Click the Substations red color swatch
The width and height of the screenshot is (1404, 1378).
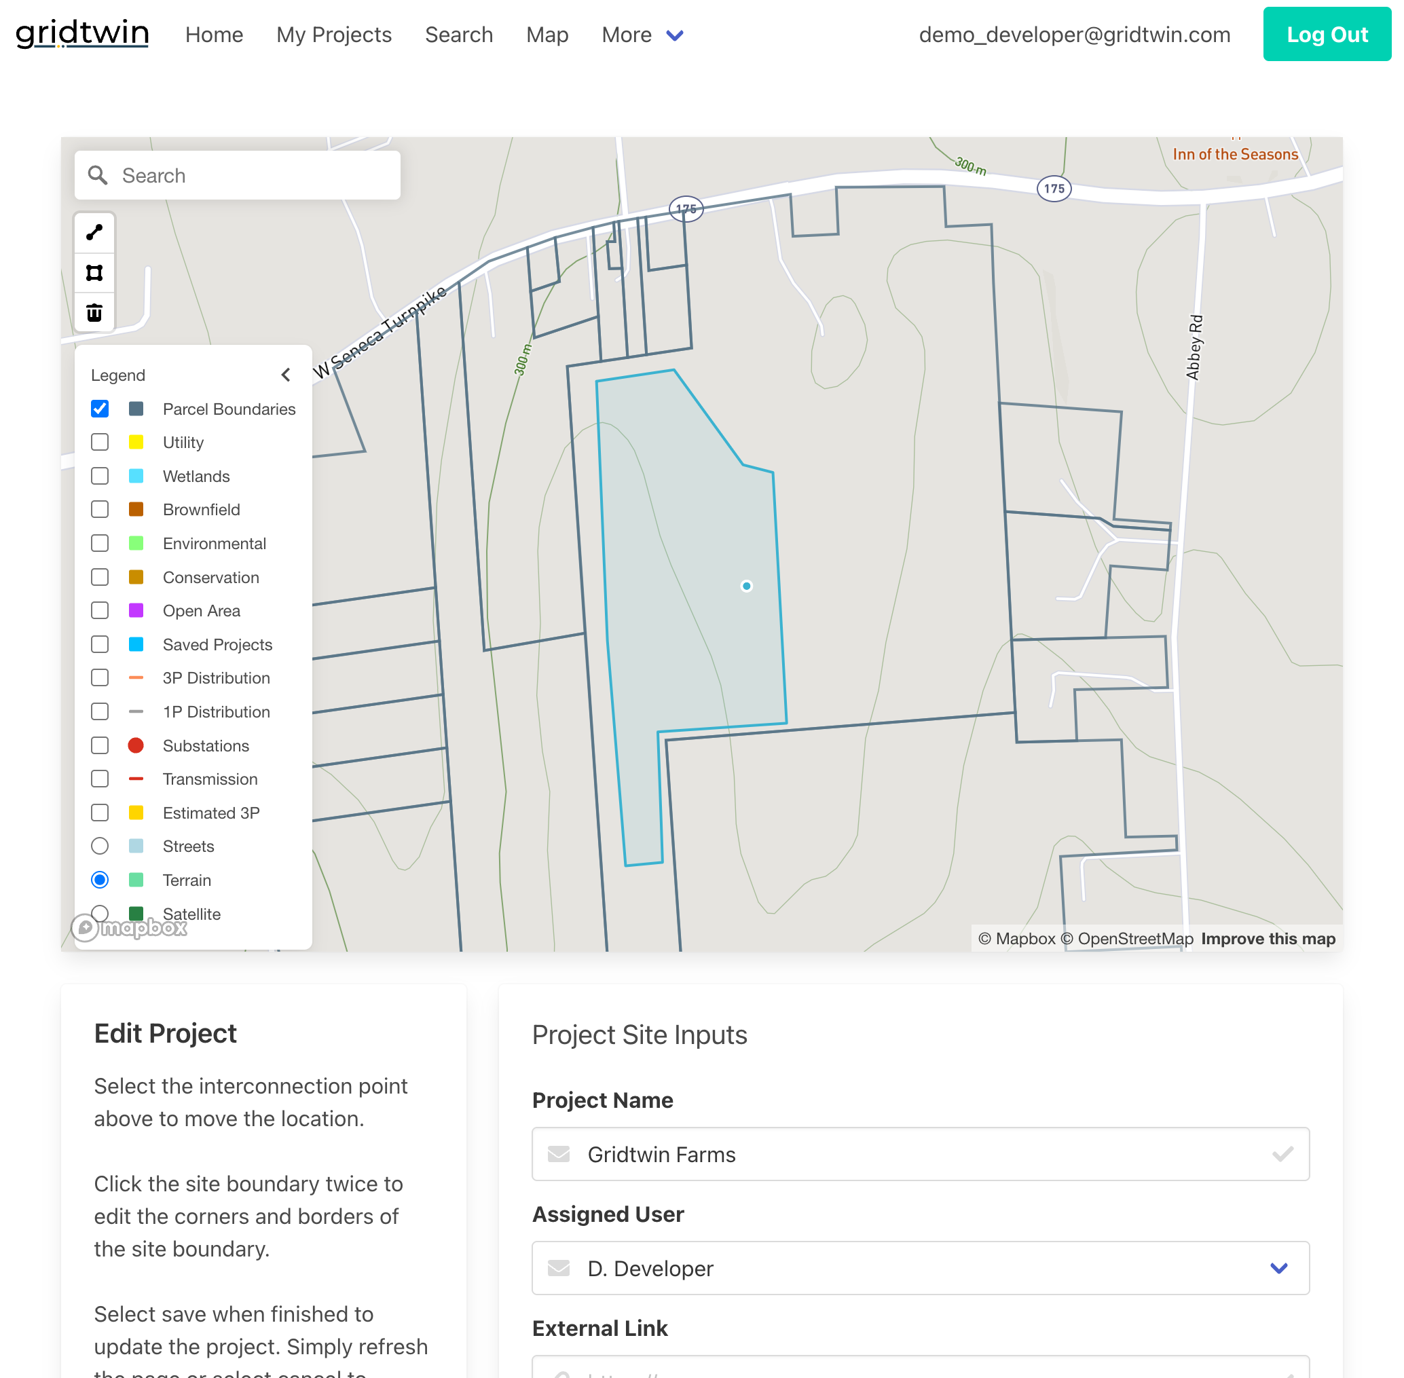[x=136, y=745]
